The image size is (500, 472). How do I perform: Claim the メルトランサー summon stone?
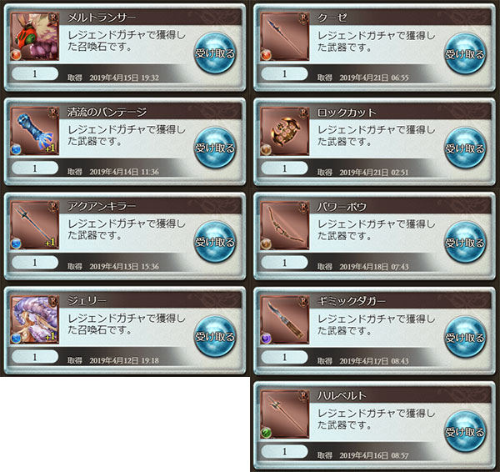[215, 53]
